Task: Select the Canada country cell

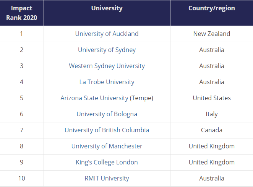Action: pyautogui.click(x=211, y=130)
